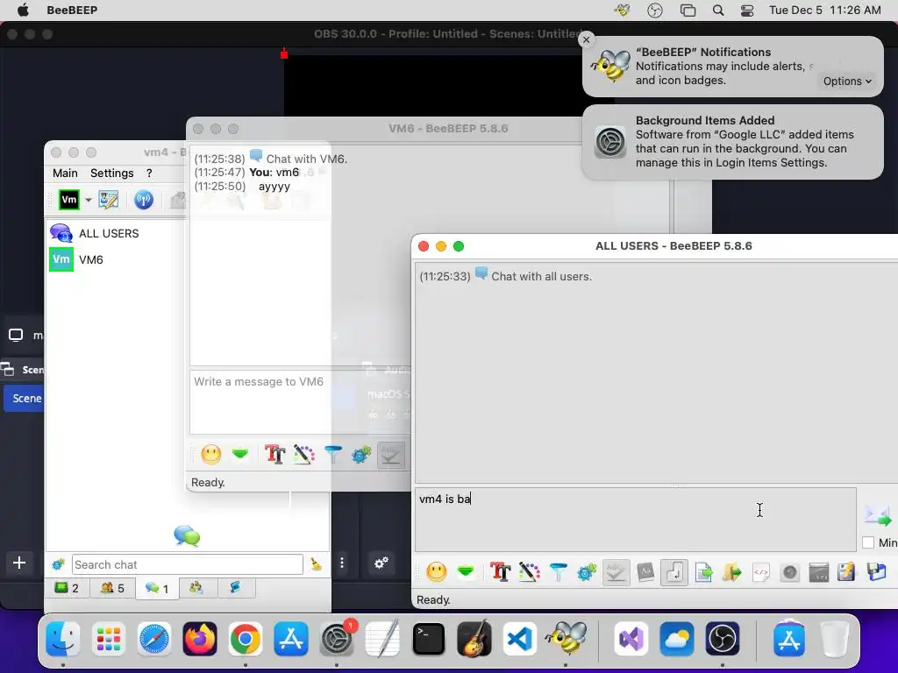Click 'Write a message to VM6' field
The image size is (898, 673).
pos(299,402)
